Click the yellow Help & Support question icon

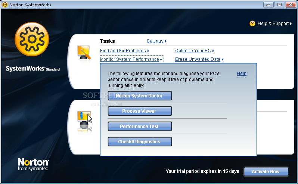(252, 24)
